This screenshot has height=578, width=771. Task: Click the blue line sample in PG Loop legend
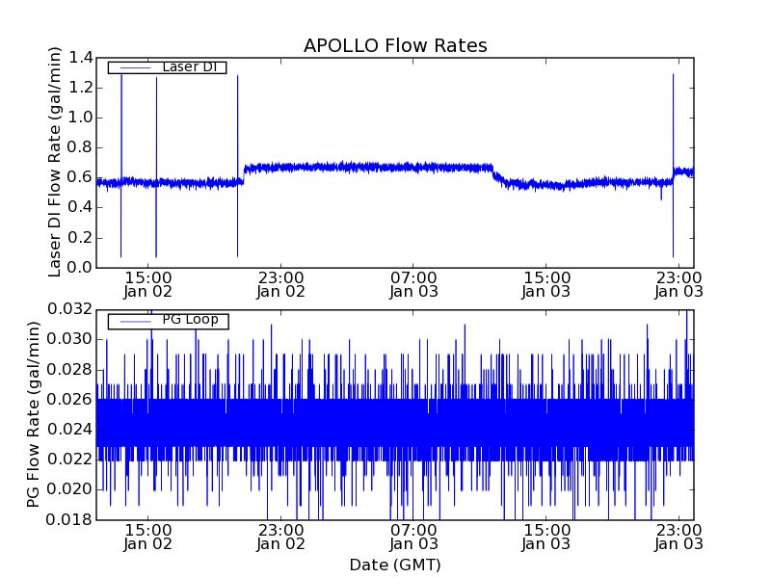(135, 322)
